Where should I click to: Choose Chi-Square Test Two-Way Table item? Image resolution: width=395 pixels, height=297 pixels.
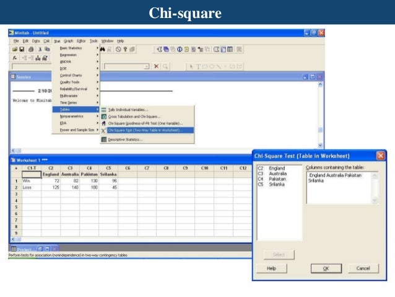coord(147,130)
